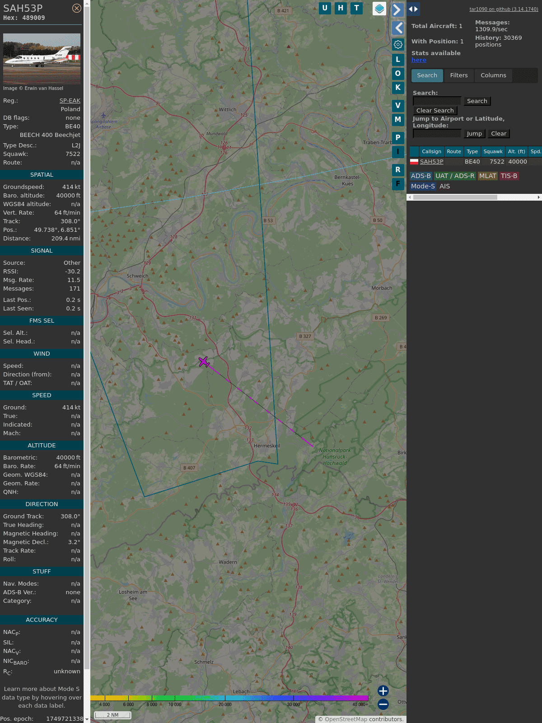Click the Polish flag icon in aircraft row
The width and height of the screenshot is (542, 723).
(x=414, y=162)
